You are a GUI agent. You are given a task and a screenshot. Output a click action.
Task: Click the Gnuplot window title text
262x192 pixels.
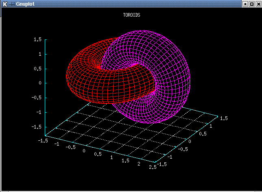coord(25,4)
